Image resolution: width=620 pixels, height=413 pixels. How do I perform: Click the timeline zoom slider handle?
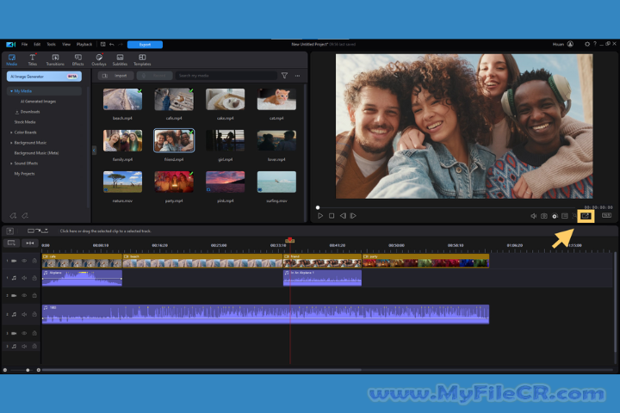coord(28,370)
